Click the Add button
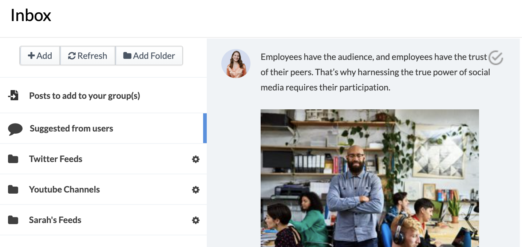This screenshot has width=522, height=247. [x=40, y=56]
